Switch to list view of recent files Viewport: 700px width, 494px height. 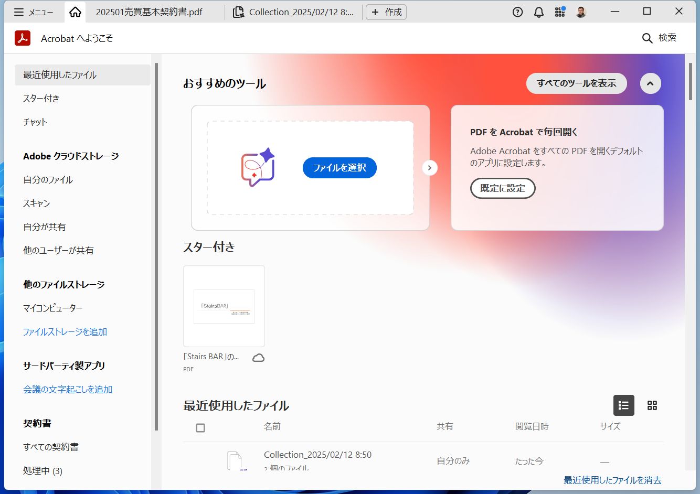(x=624, y=405)
